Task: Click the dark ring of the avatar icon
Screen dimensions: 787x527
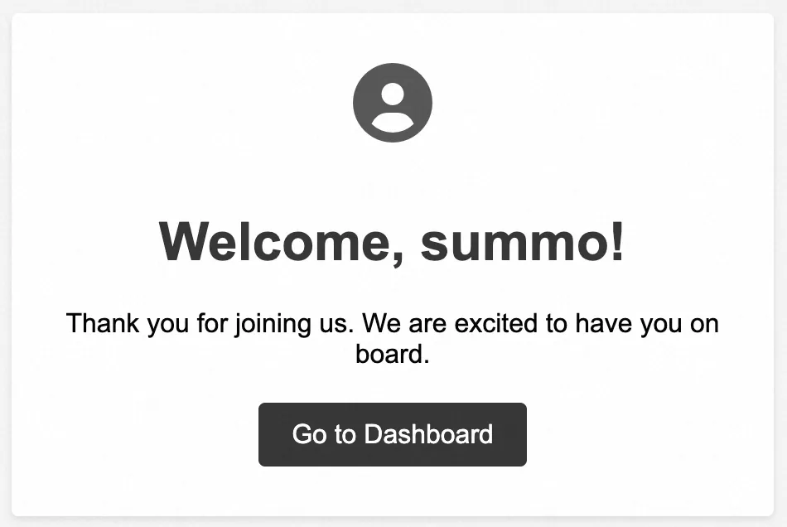Action: [361, 103]
